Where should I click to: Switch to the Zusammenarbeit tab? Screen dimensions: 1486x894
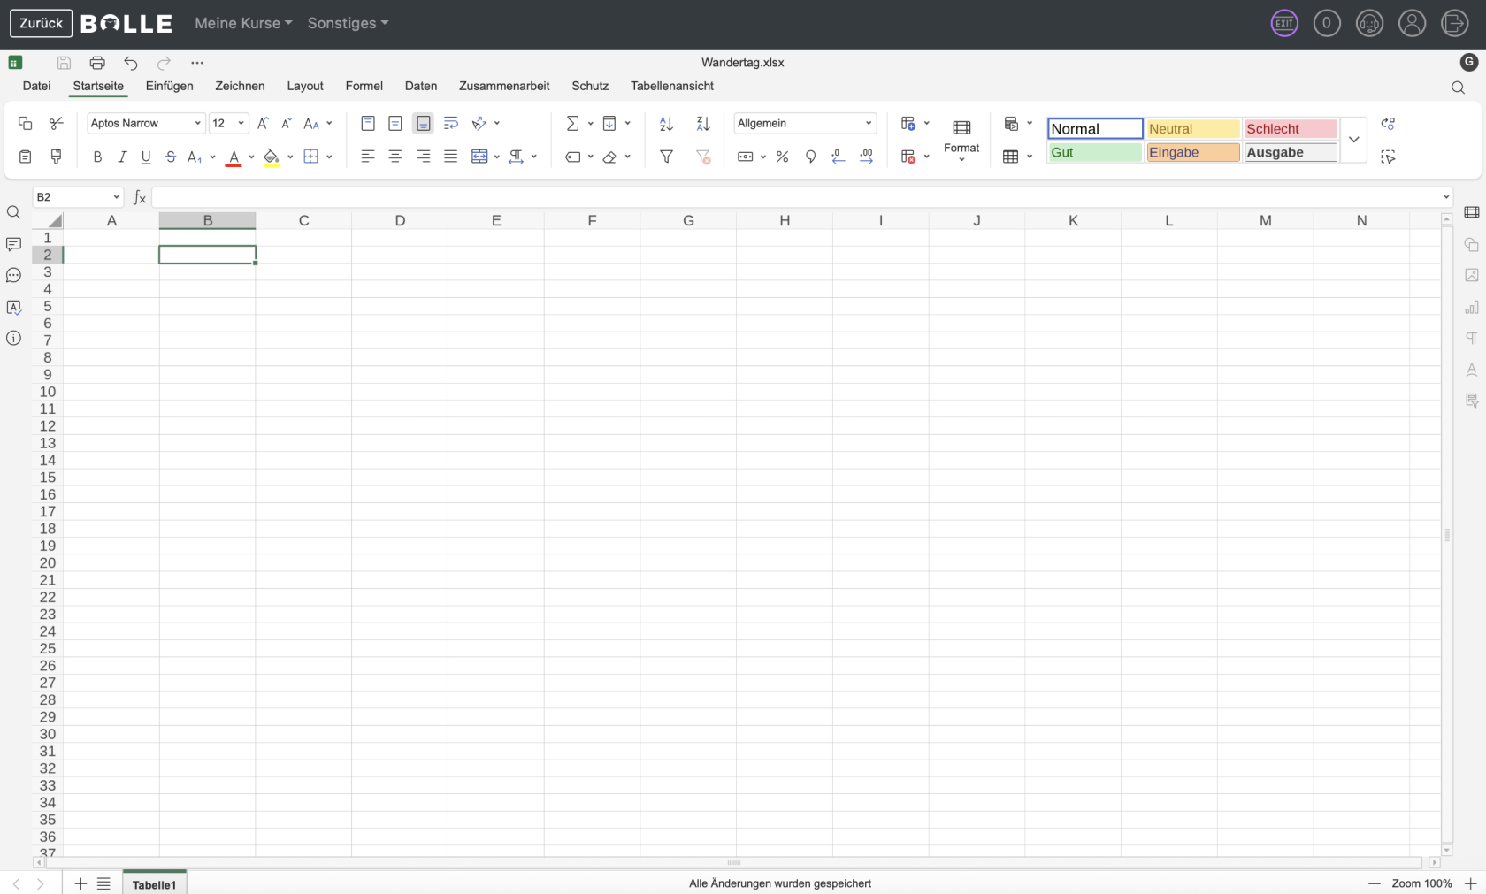pyautogui.click(x=504, y=86)
